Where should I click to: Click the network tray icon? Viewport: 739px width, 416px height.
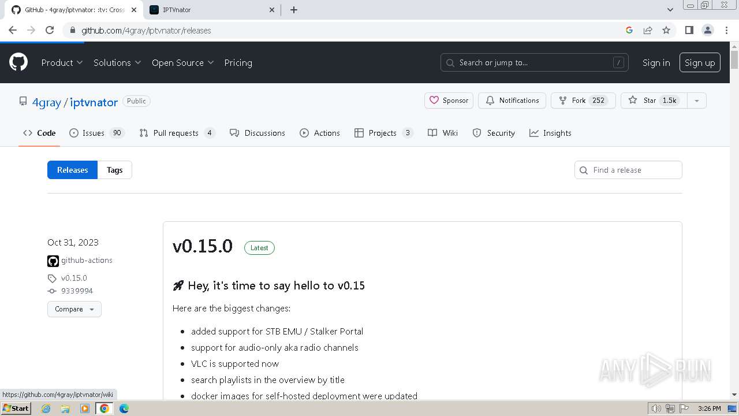670,408
